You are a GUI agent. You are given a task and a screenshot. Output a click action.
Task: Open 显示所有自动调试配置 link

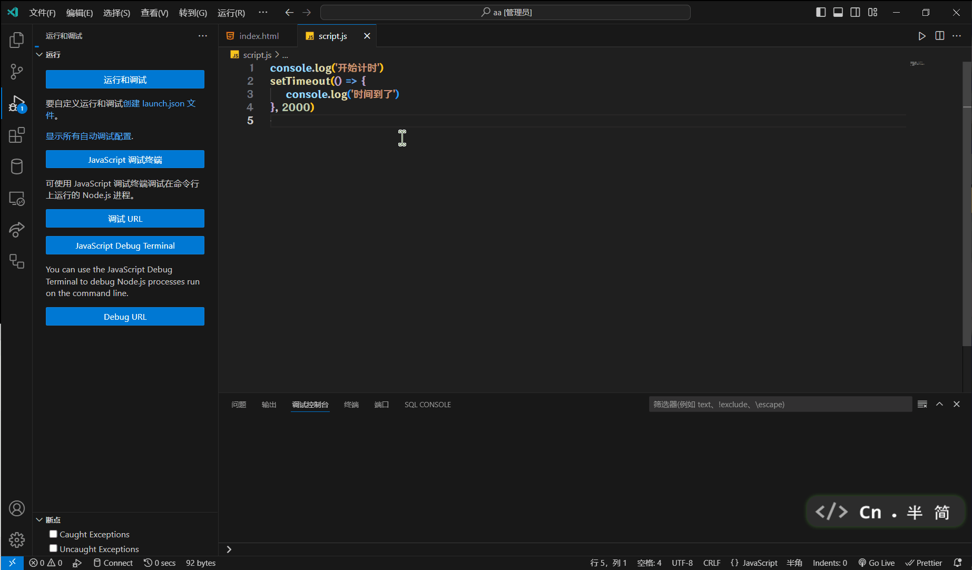(x=89, y=136)
